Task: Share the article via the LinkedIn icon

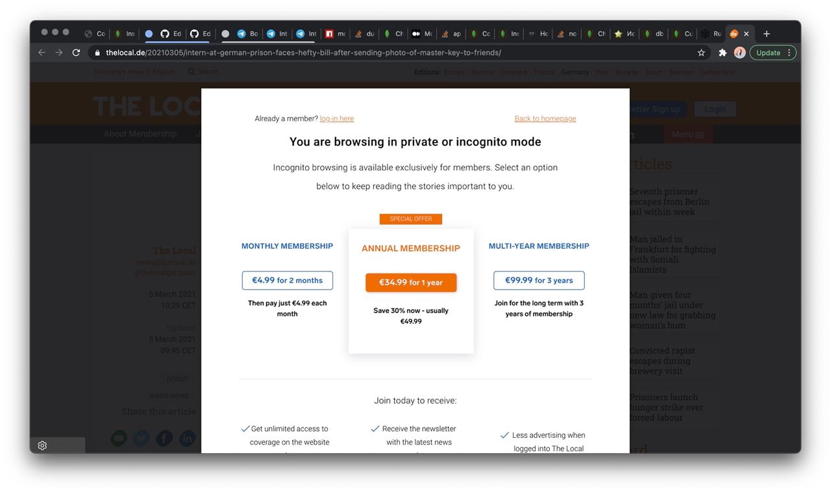Action: click(187, 438)
